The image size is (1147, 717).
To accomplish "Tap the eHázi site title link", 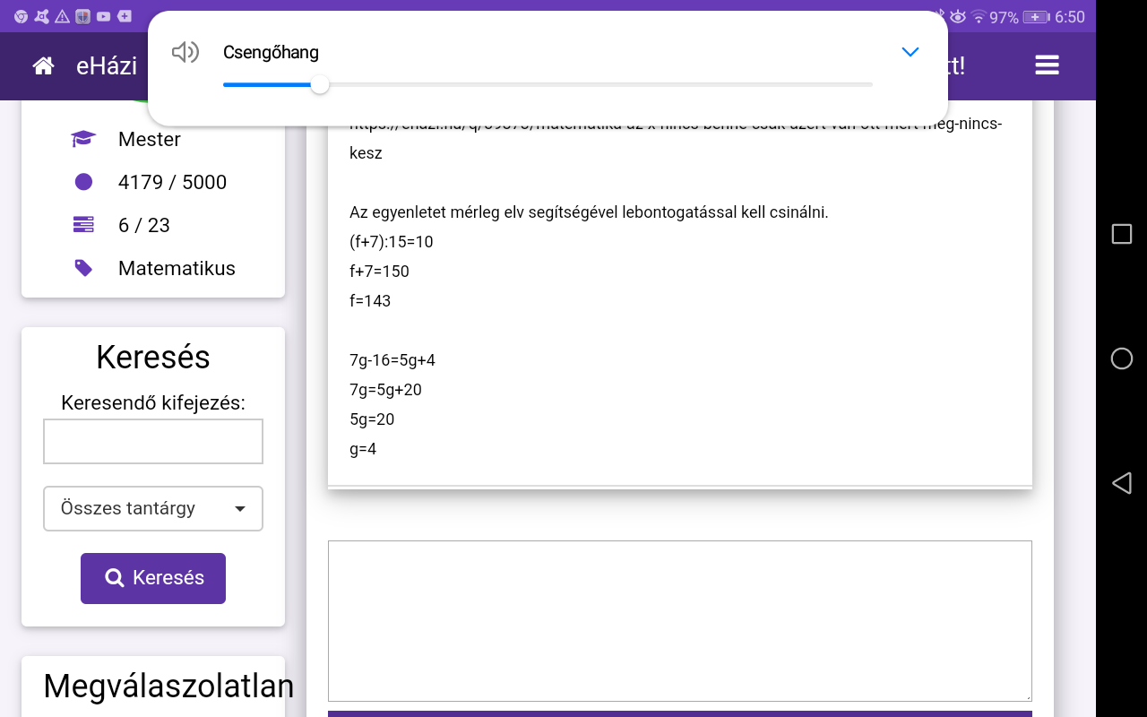I will (107, 65).
